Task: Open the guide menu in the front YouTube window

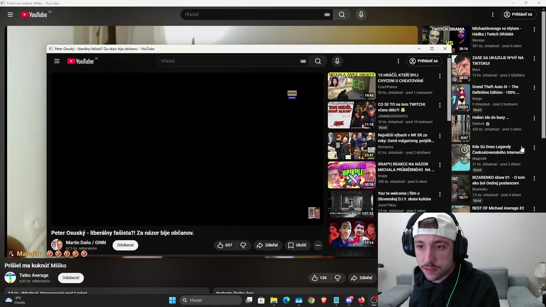Action: (57, 61)
